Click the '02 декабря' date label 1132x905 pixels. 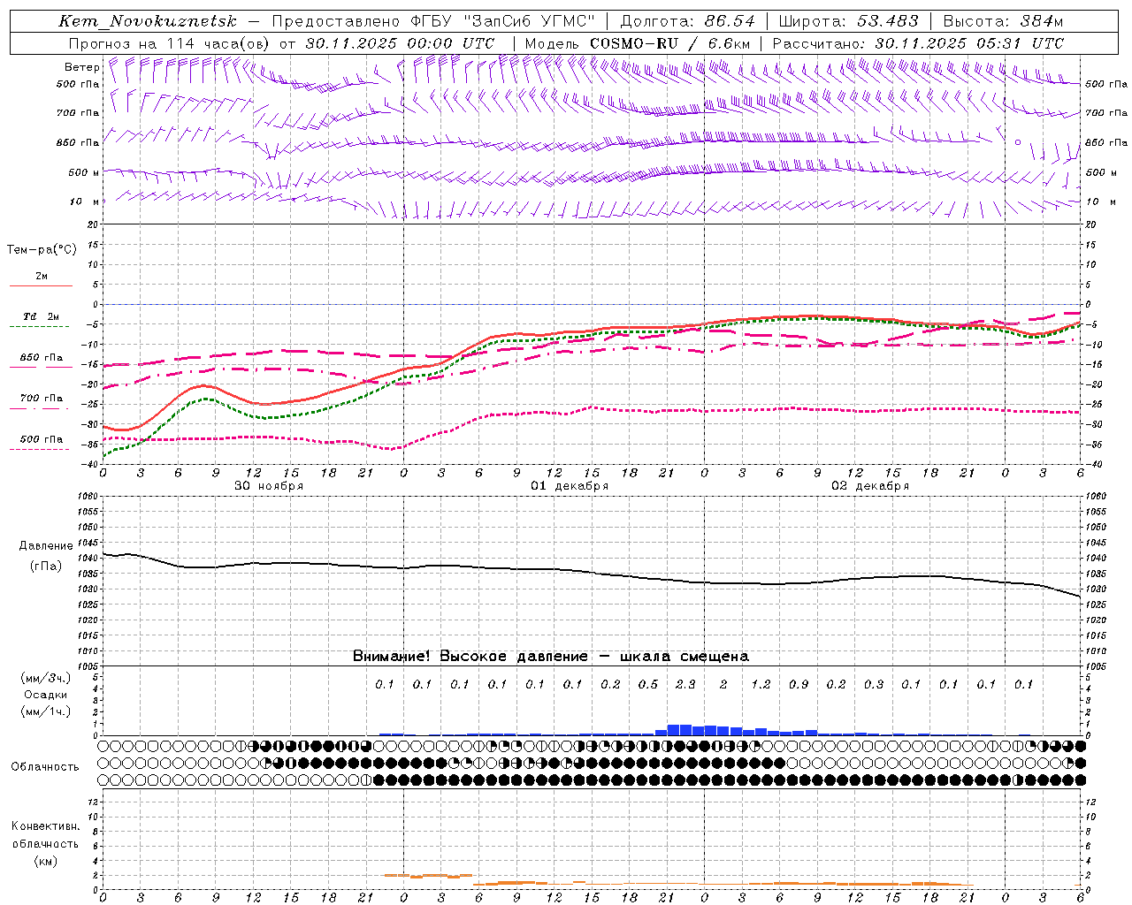tap(870, 486)
